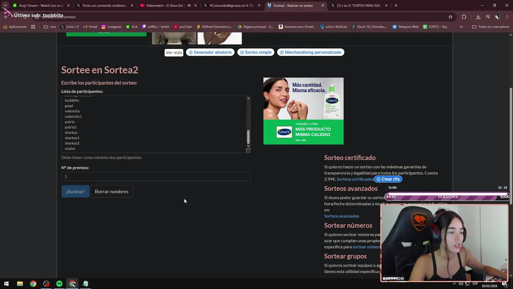Click the participant entry 'sharkas2'
Viewport: 513px width, 289px height.
click(x=72, y=143)
